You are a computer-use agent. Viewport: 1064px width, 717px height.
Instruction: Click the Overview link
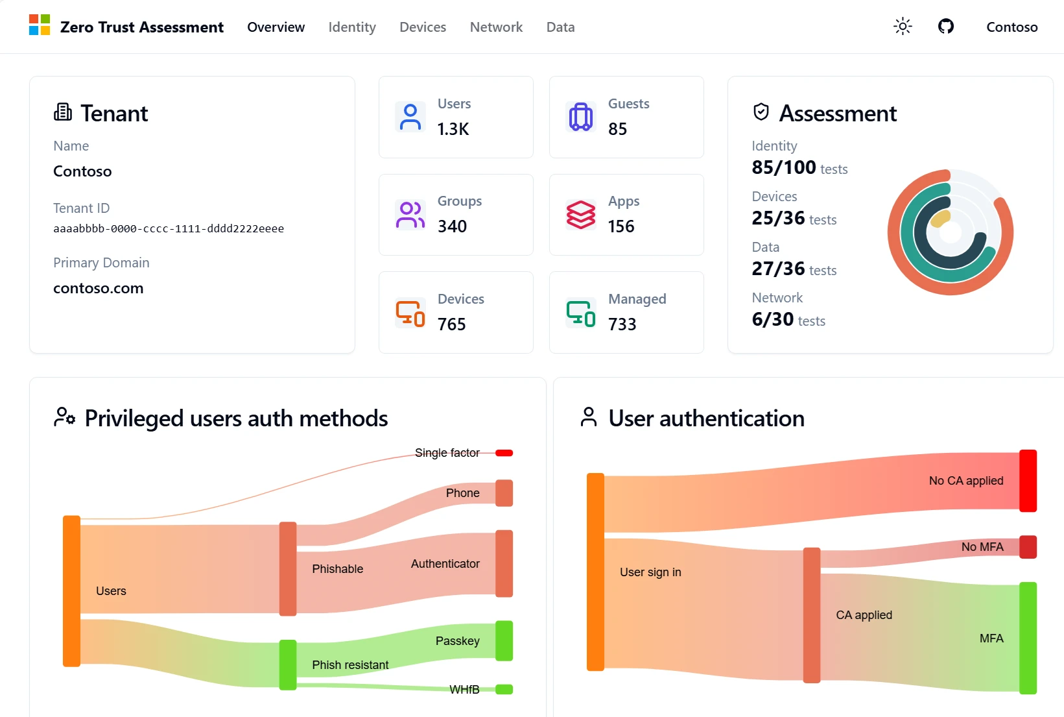[276, 27]
